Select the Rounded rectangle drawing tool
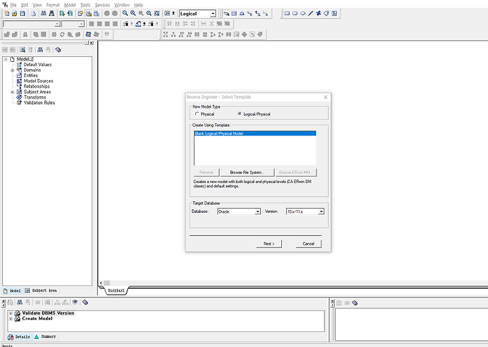488x347 pixels. pos(295,14)
